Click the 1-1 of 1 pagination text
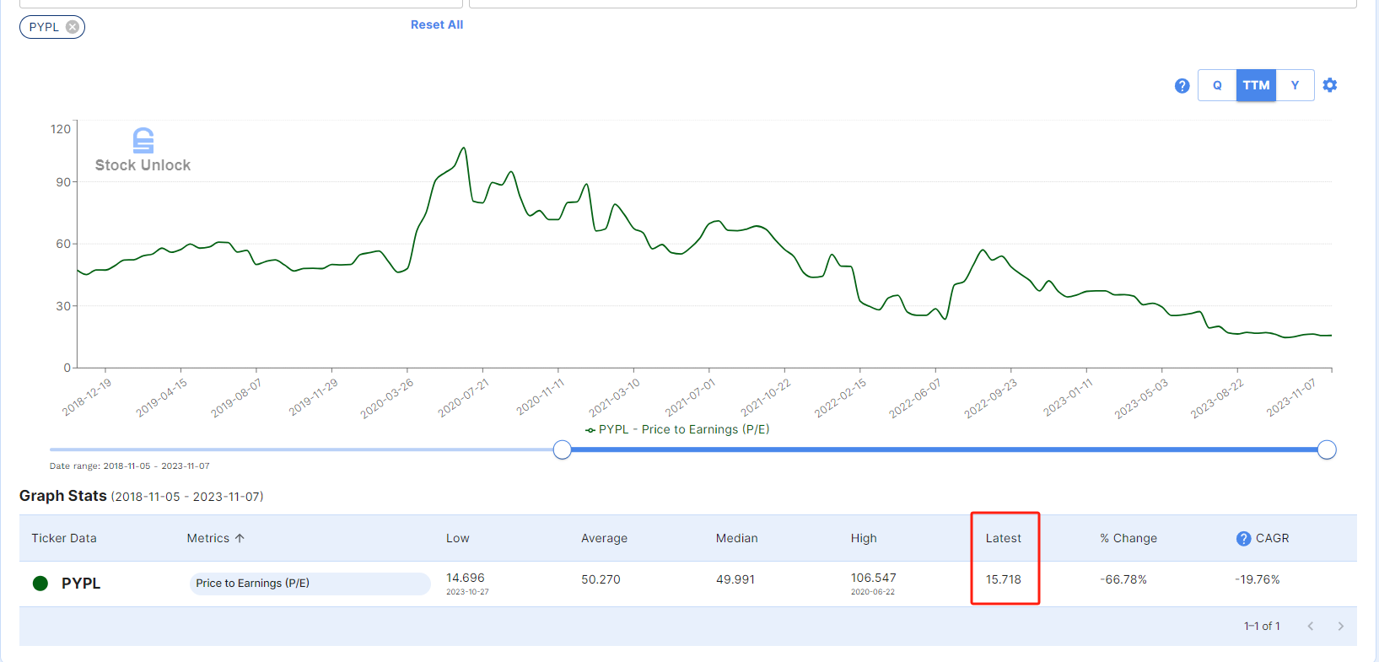The width and height of the screenshot is (1379, 662). pyautogui.click(x=1262, y=626)
